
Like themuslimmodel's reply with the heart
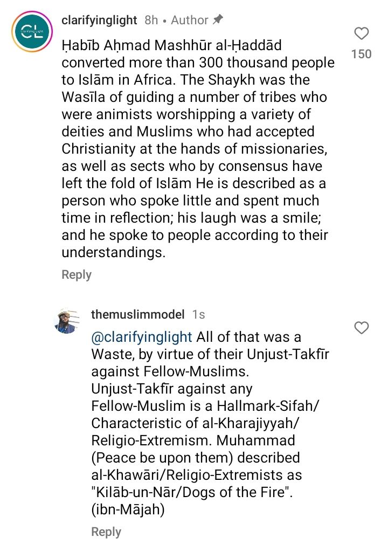pos(362,327)
